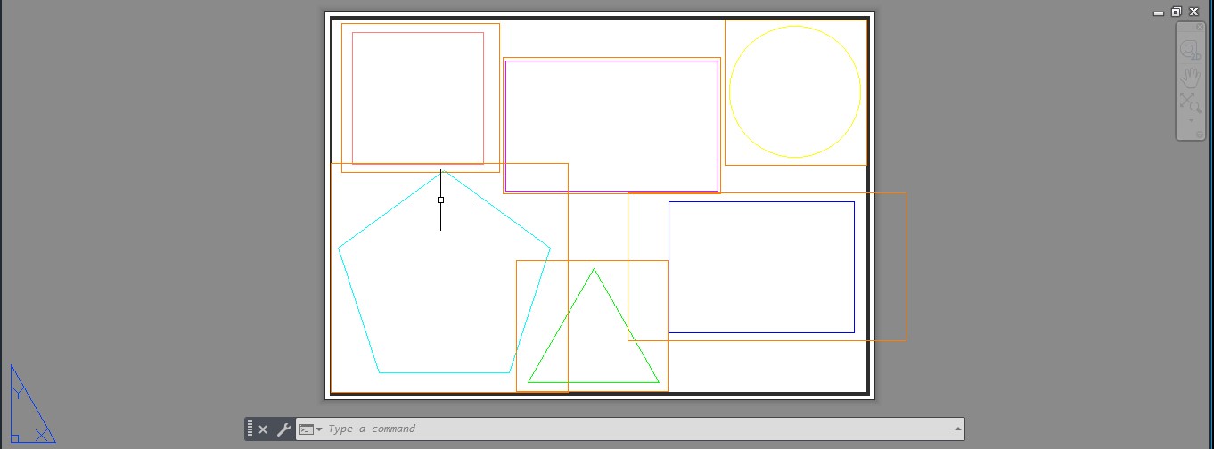Open command line customize wrench
Viewport: 1214px width, 449px height.
[283, 429]
